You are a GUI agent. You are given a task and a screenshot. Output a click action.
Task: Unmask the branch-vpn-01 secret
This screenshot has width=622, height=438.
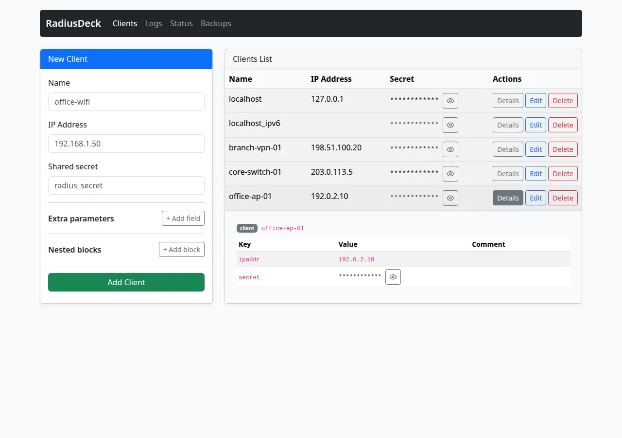pos(450,149)
